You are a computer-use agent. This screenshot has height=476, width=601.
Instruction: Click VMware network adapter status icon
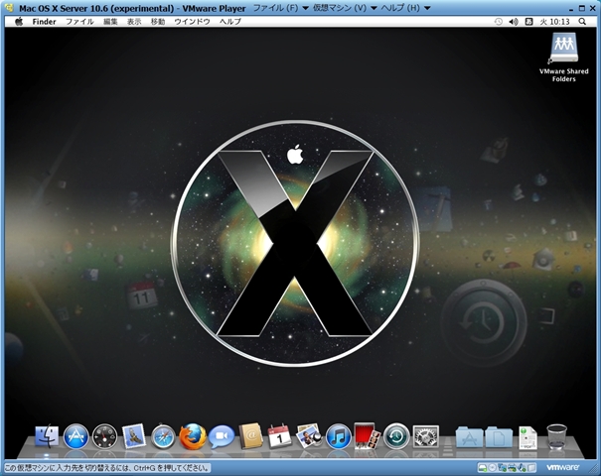[x=502, y=468]
